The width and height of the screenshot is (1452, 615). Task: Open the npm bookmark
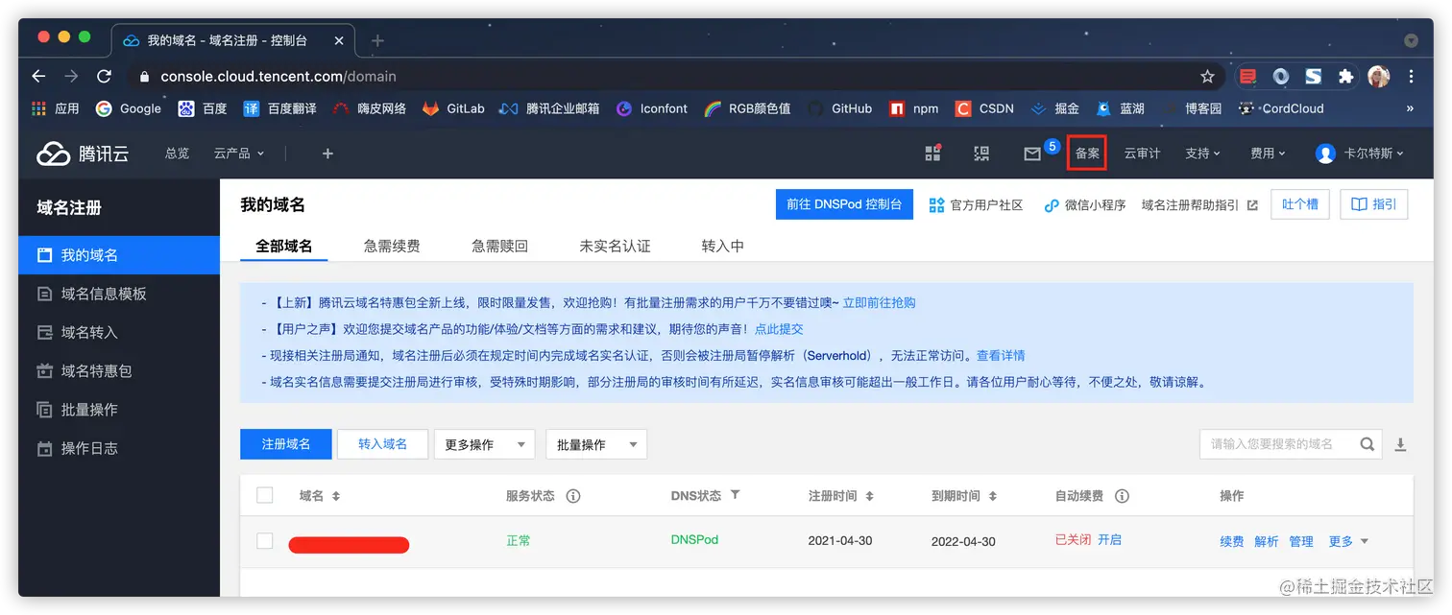pyautogui.click(x=913, y=108)
